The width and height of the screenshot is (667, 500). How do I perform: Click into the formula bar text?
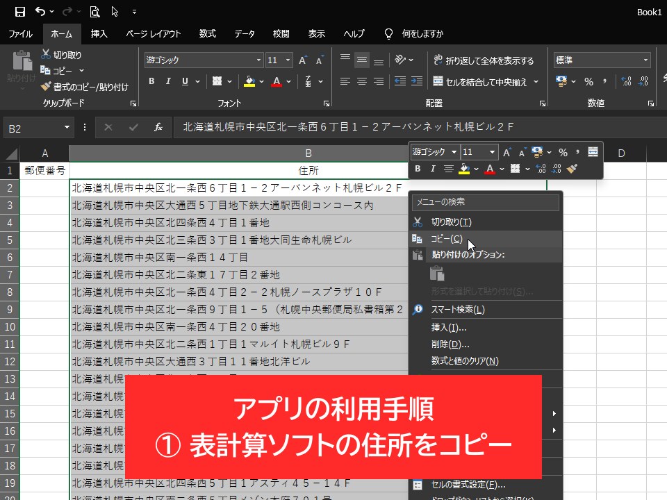(348, 127)
